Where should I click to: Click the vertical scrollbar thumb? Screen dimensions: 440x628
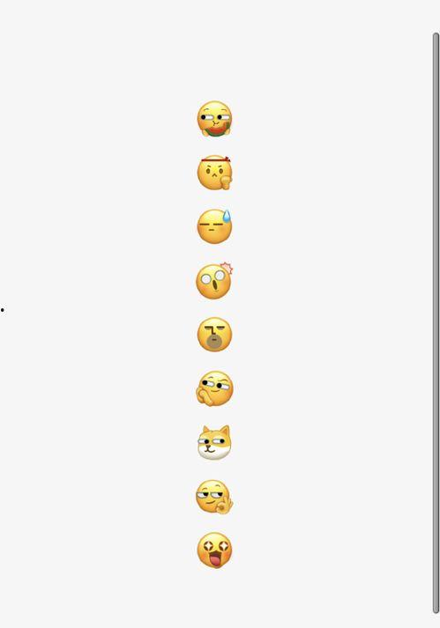(x=436, y=323)
